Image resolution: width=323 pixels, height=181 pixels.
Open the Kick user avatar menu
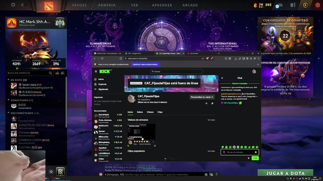click(x=254, y=71)
